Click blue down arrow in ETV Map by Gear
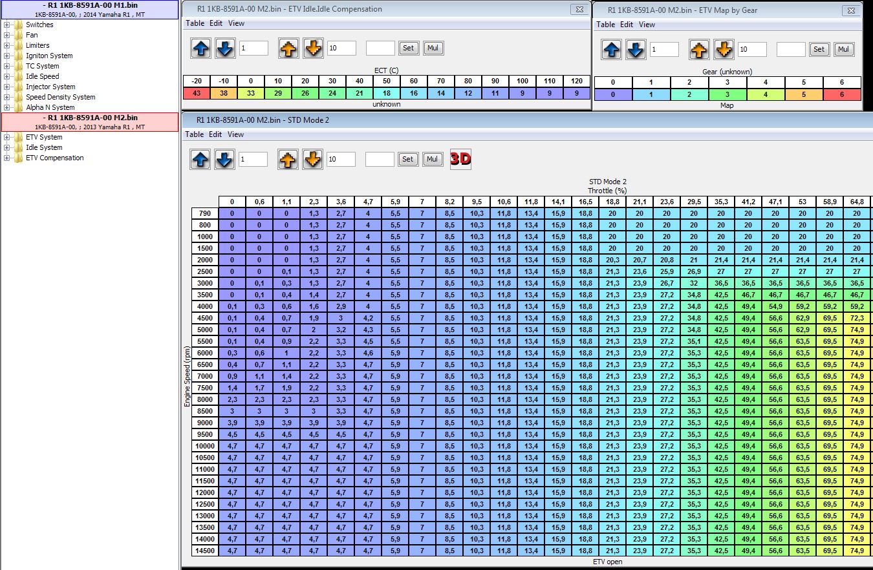This screenshot has height=570, width=873. tap(636, 50)
